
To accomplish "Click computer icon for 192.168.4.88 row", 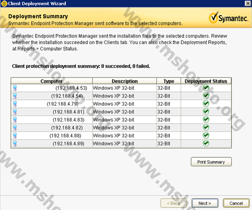I will 15,136.
